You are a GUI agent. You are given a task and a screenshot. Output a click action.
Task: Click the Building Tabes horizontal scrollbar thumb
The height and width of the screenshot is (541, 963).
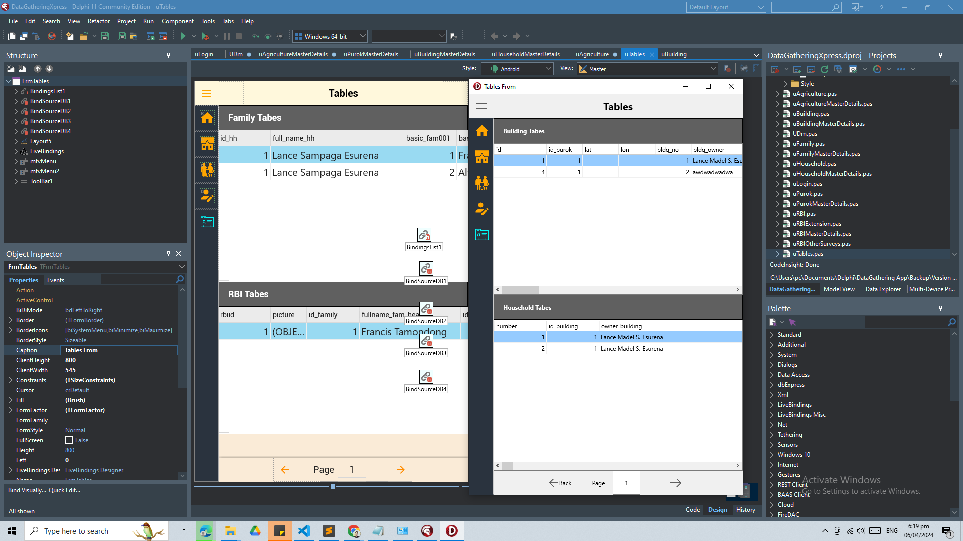click(x=520, y=290)
